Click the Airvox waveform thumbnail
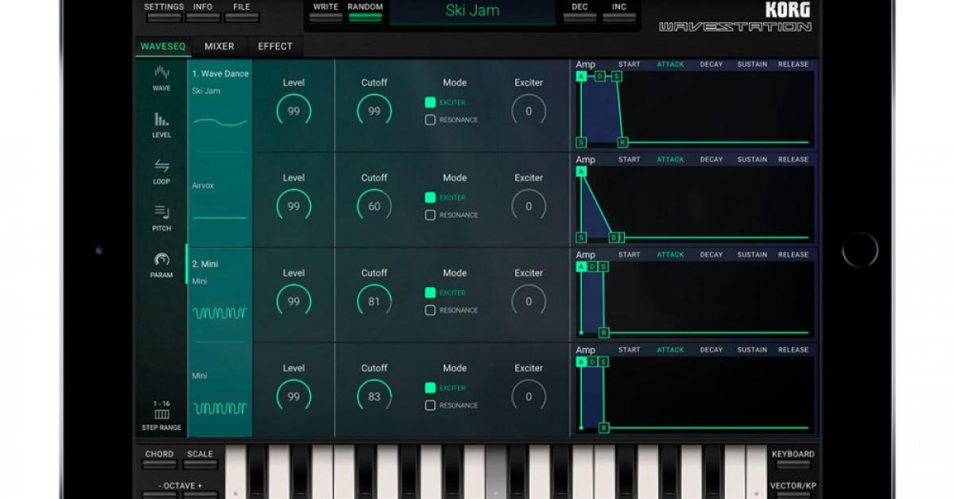954x499 pixels. pos(220,215)
